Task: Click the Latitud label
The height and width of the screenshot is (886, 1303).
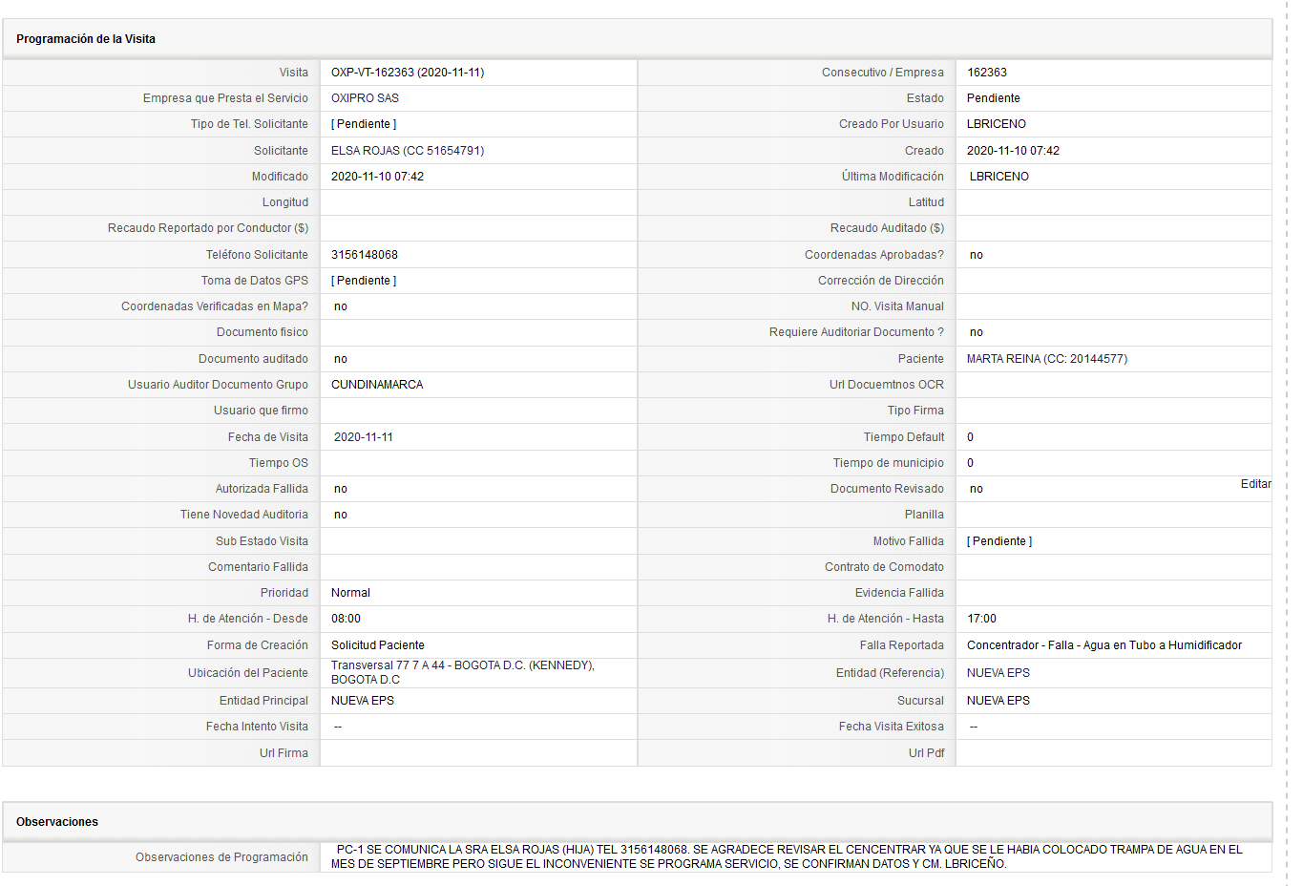Action: click(926, 202)
